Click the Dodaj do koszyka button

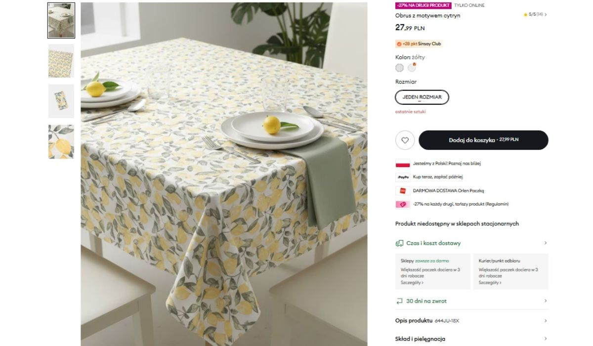click(x=483, y=140)
